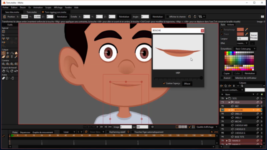Switch to the Séquenceur timeline tab

coord(25,132)
